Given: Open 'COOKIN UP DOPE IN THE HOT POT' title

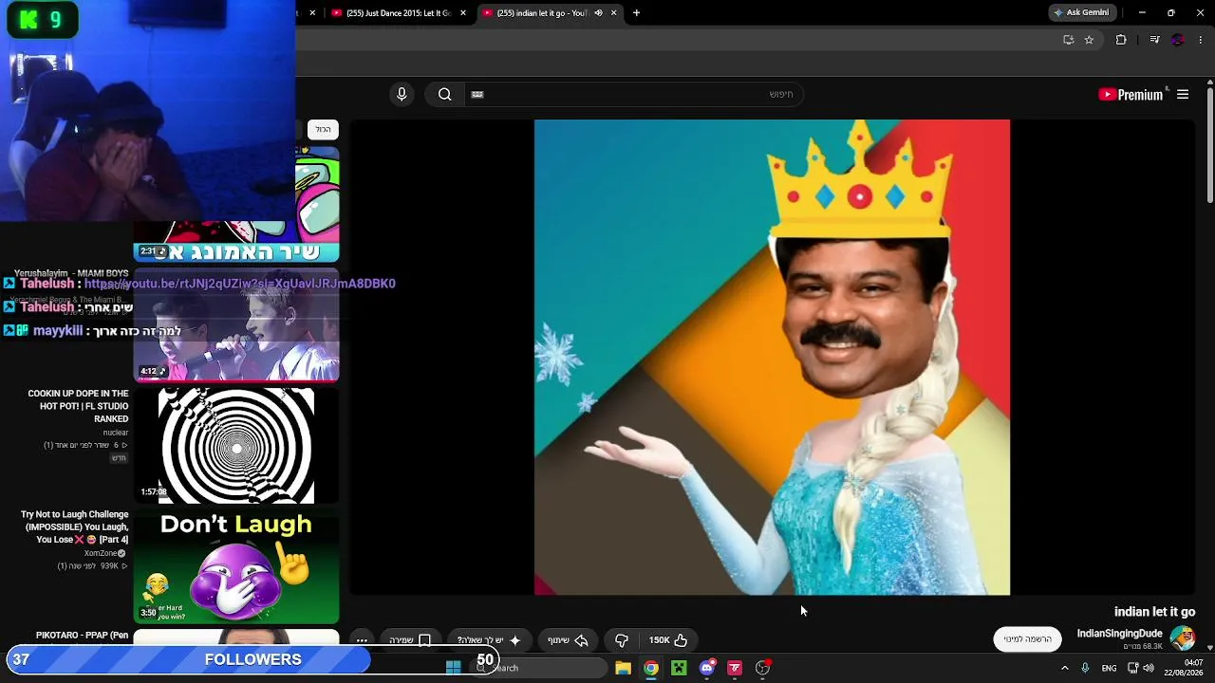Looking at the screenshot, I should tap(77, 406).
